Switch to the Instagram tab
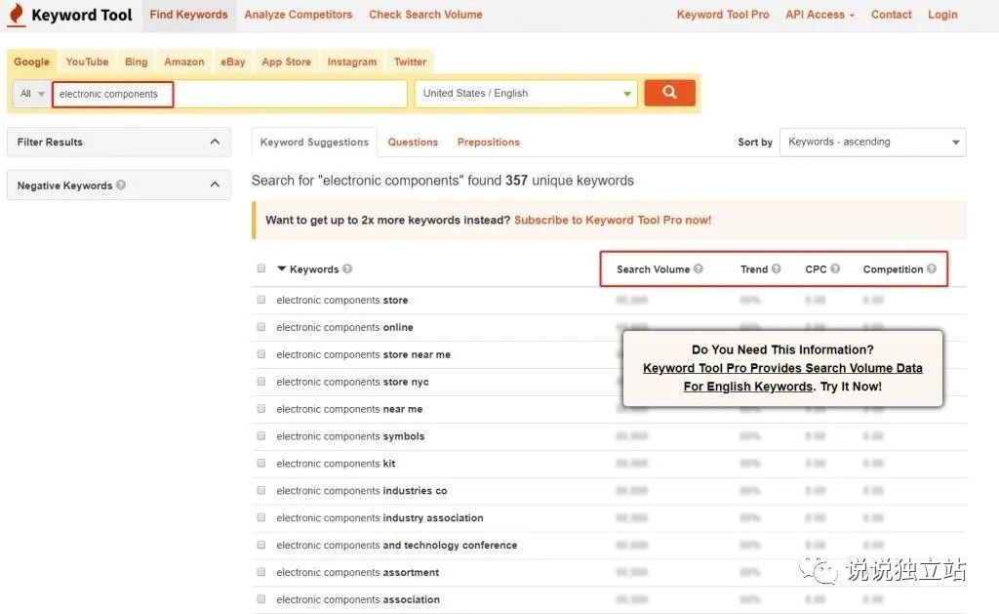The width and height of the screenshot is (999, 614). coord(351,61)
